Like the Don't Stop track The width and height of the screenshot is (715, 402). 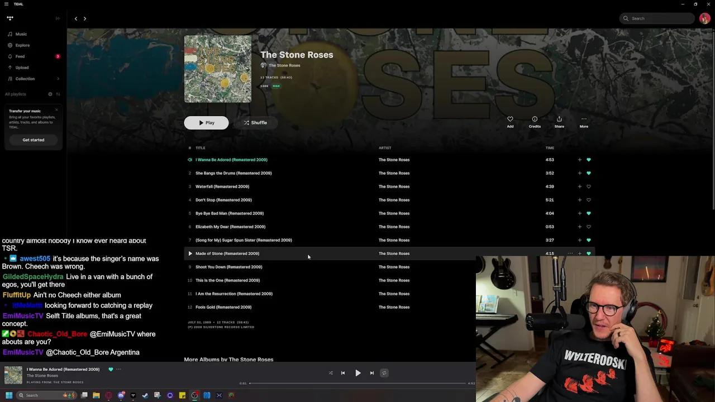point(588,200)
